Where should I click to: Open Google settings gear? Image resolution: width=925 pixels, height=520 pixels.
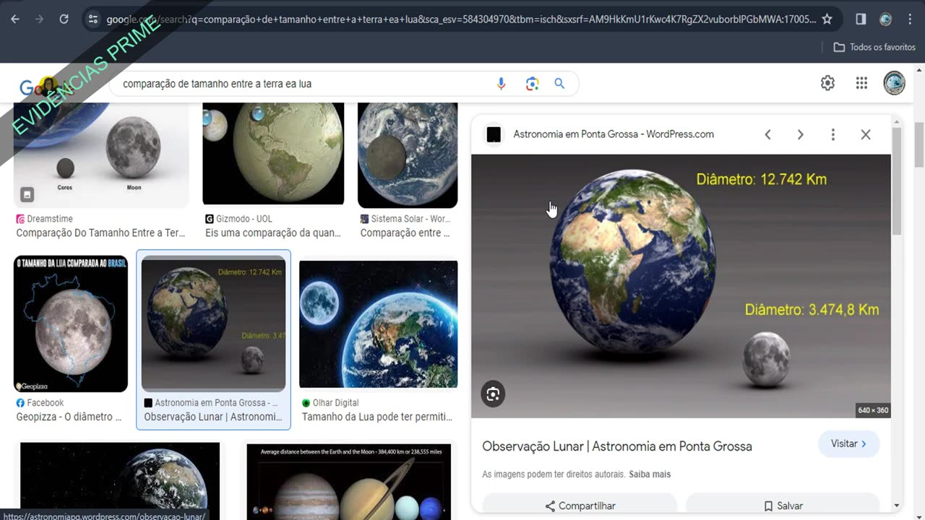827,83
